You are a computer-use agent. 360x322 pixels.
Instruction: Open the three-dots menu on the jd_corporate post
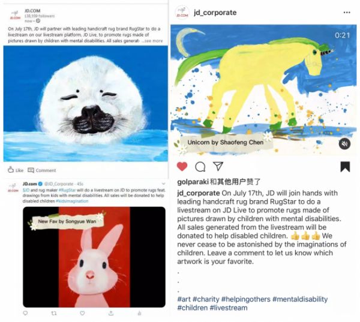point(347,13)
